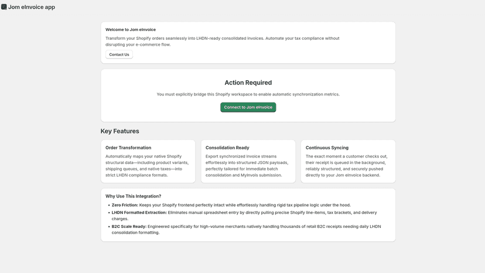Click the 'You must explicitly bridge' message text
This screenshot has width=485, height=273.
pyautogui.click(x=248, y=94)
